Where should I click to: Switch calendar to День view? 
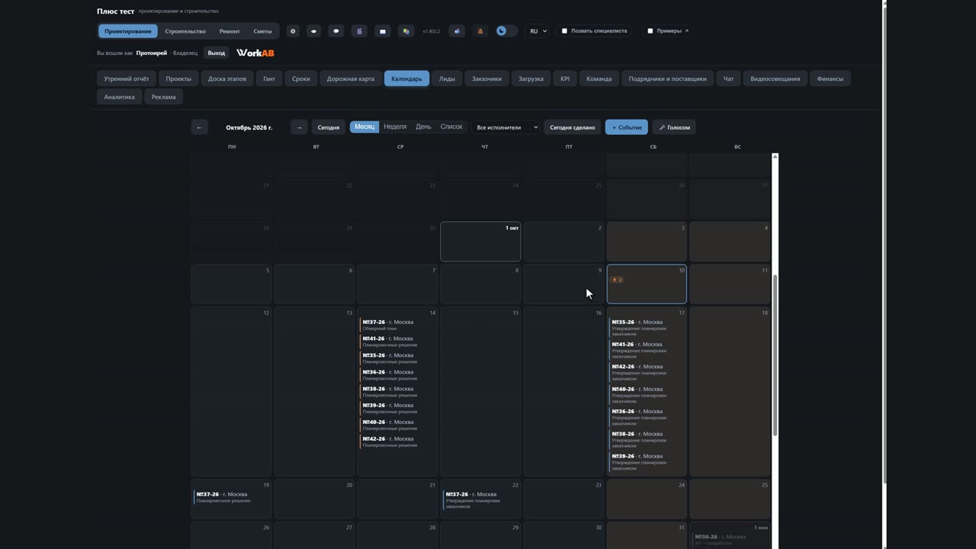click(x=423, y=127)
